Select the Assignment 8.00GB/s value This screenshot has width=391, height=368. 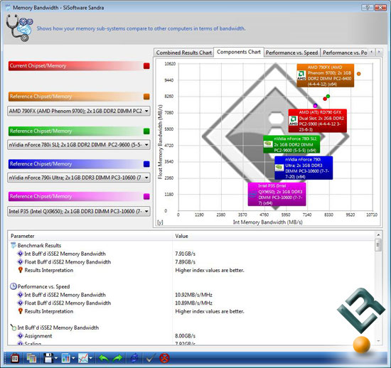(x=185, y=336)
